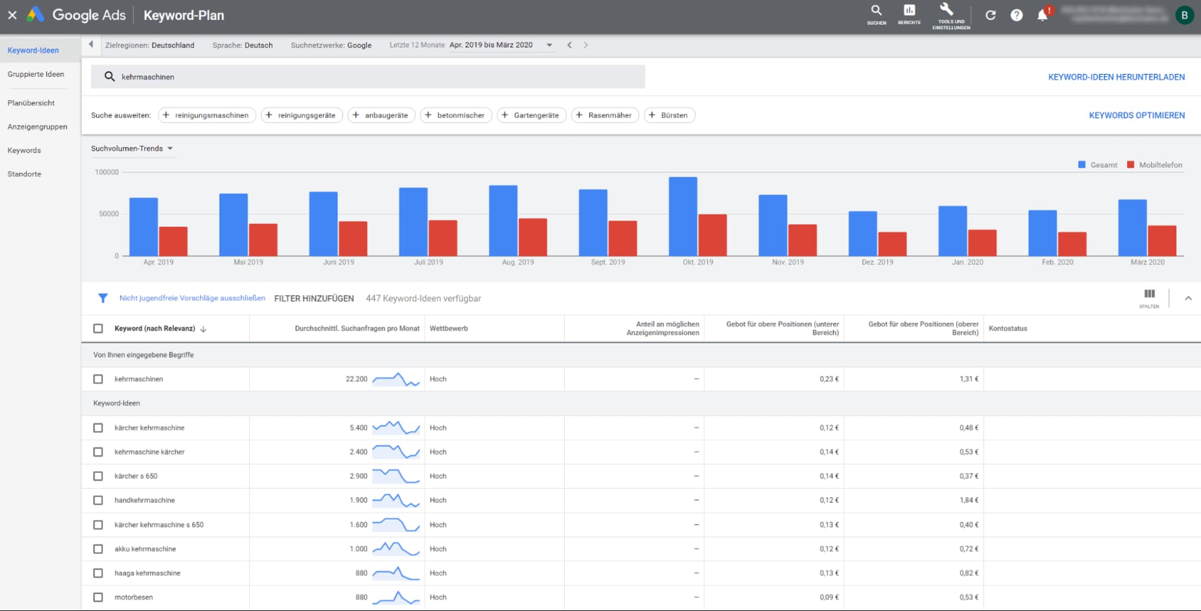Click the trend sparkline for kärcher s 650
The image size is (1201, 611).
[x=396, y=476]
